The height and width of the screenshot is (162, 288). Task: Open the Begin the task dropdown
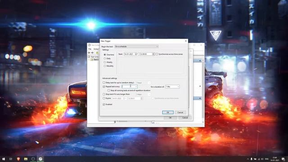point(136,46)
